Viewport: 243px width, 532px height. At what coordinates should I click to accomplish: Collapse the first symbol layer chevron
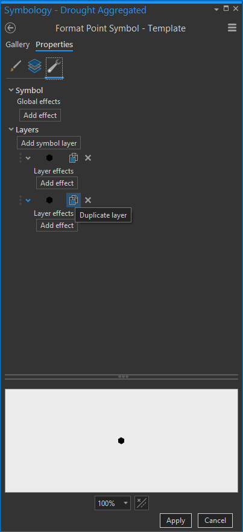point(28,158)
